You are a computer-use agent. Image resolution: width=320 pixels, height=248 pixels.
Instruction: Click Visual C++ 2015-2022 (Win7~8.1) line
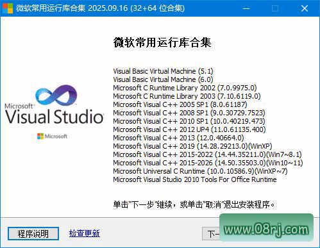207,154
